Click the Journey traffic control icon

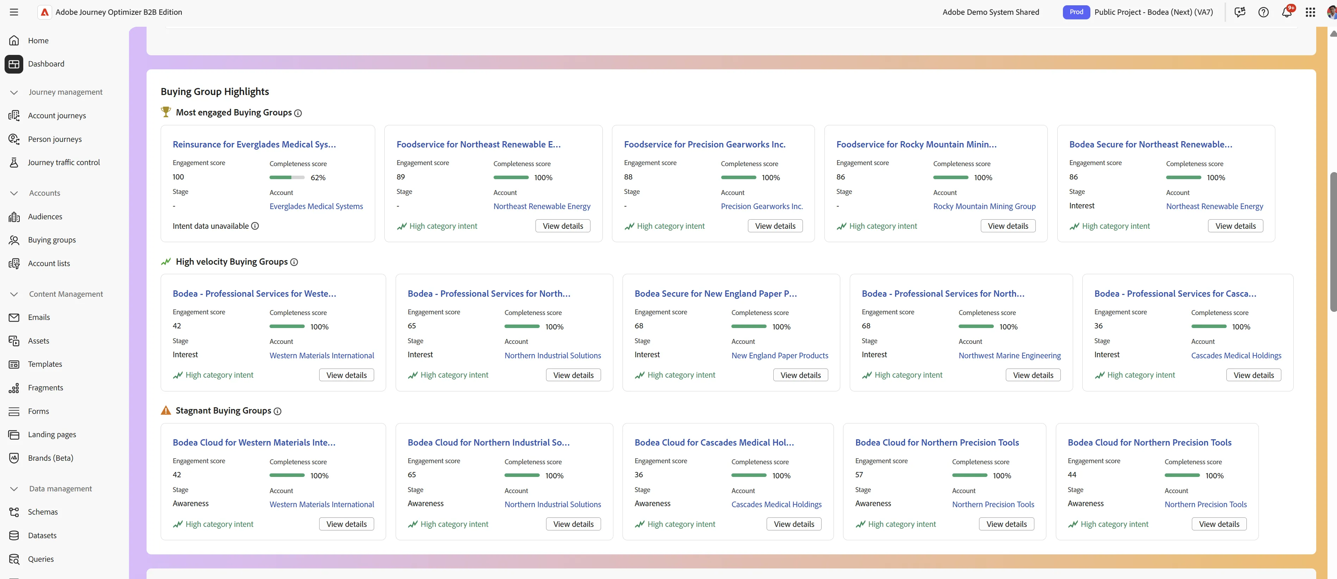tap(14, 162)
